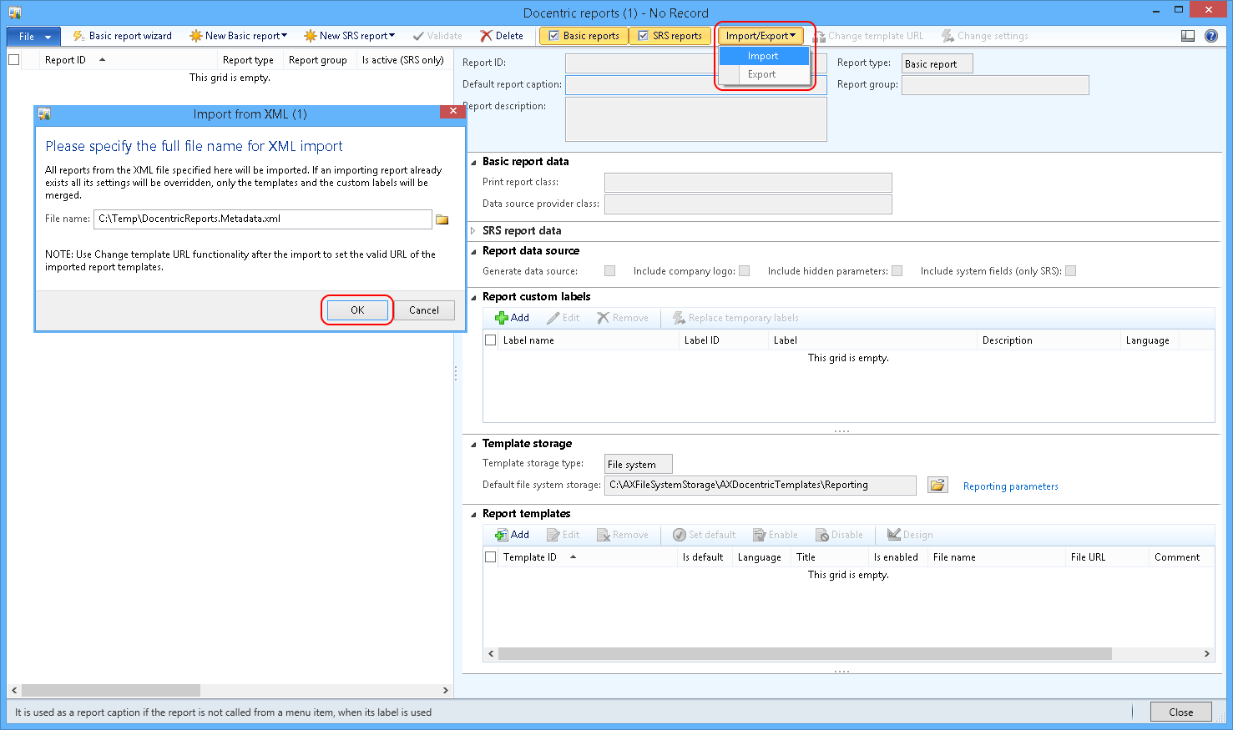Confirm import with OK button

coord(357,310)
